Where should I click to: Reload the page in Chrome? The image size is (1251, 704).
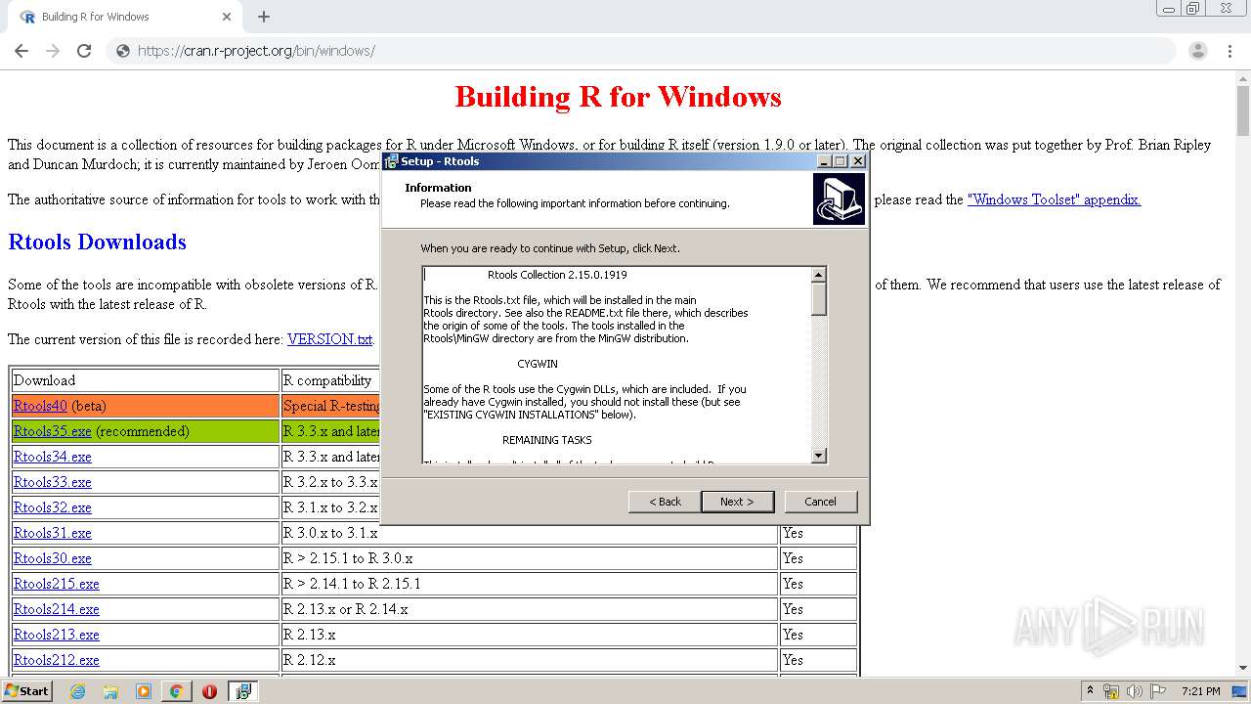pyautogui.click(x=84, y=51)
